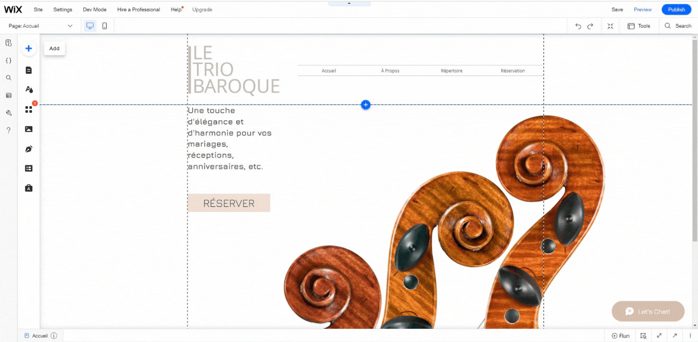
Task: Open the editor Search
Action: (x=678, y=26)
